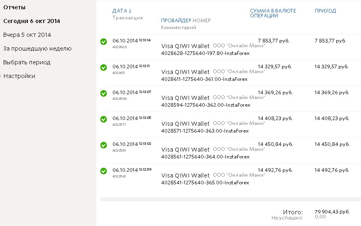Open Выбрать период date selector

tap(27, 62)
